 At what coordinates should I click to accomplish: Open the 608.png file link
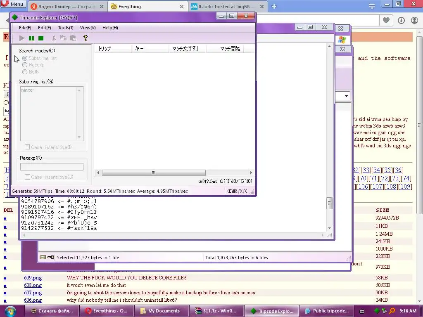(x=33, y=285)
